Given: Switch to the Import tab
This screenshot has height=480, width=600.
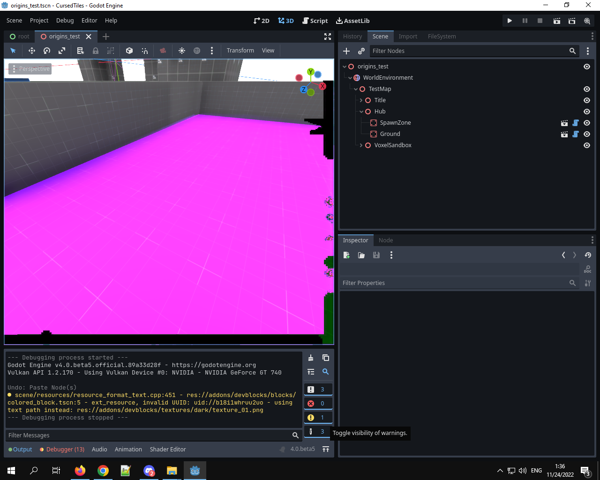Looking at the screenshot, I should [408, 36].
